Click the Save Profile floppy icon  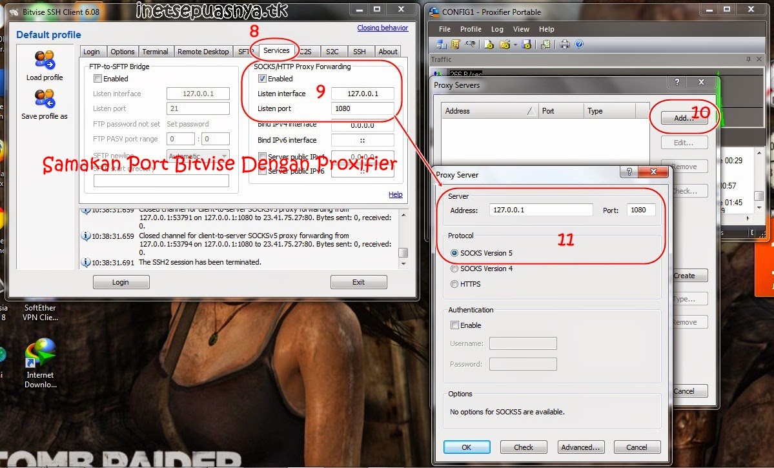pos(526,45)
